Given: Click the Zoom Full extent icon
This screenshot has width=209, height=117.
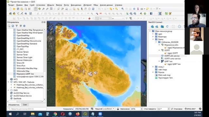Looking at the screenshot, I should (x=51, y=9).
